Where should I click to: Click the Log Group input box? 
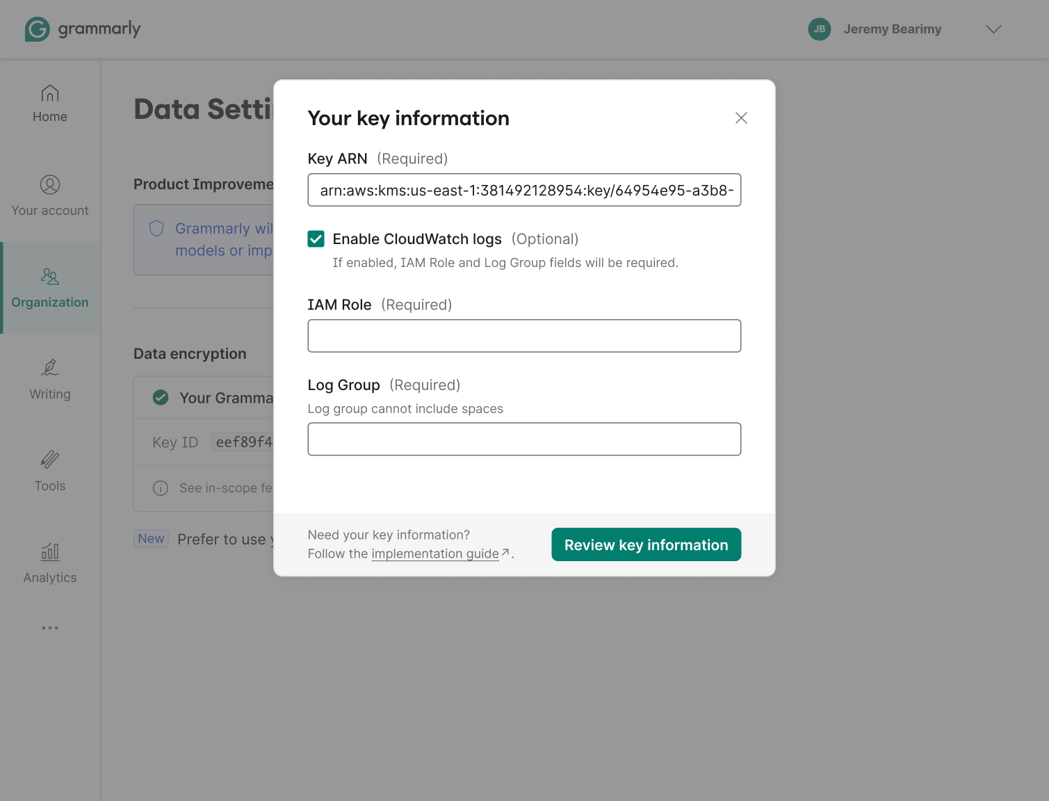(524, 439)
